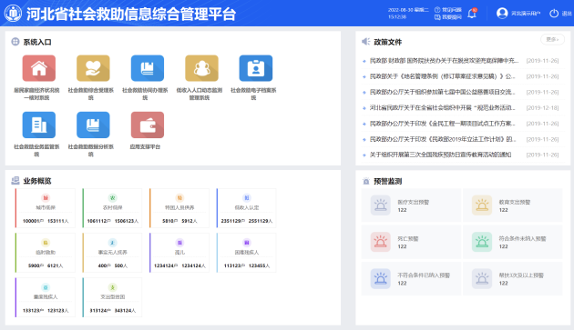The width and height of the screenshot is (574, 330).
Task: Click the 支出型贫困 badge icon
Action: [x=112, y=287]
